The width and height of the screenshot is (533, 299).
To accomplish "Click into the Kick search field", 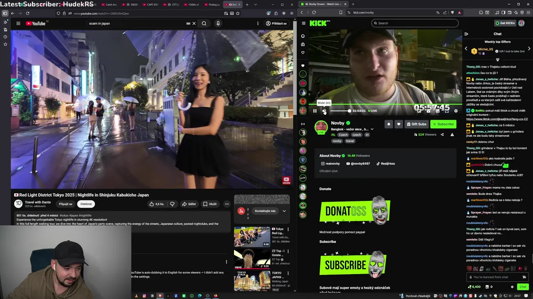I will pos(415,23).
